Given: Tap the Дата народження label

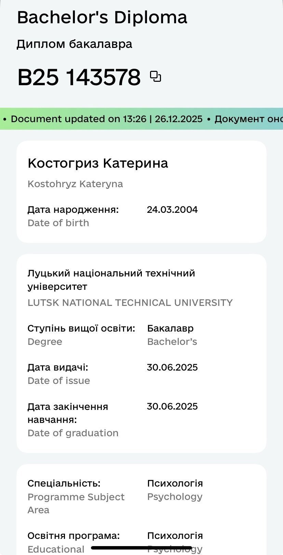Looking at the screenshot, I should (x=73, y=209).
